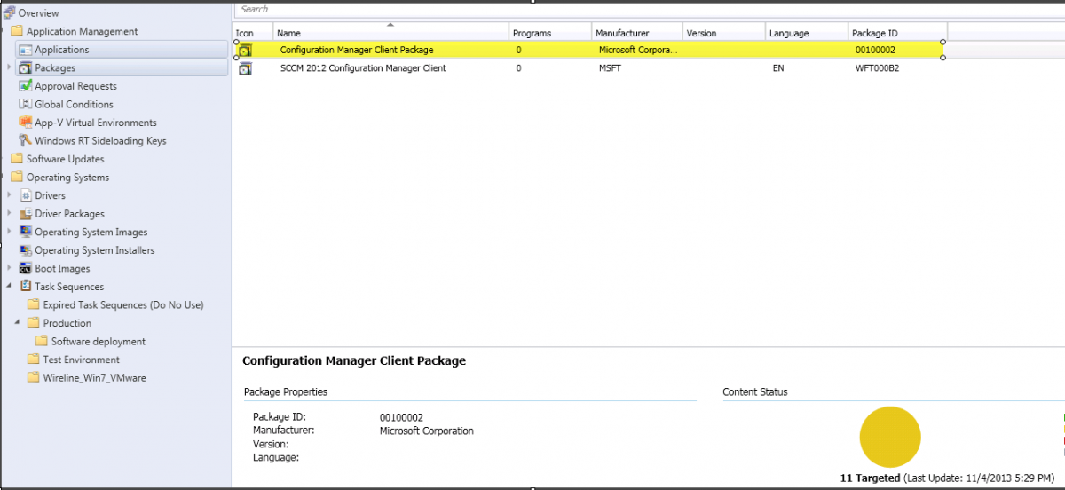Sort by the Manufacturer column header
1065x490 pixels.
[637, 33]
